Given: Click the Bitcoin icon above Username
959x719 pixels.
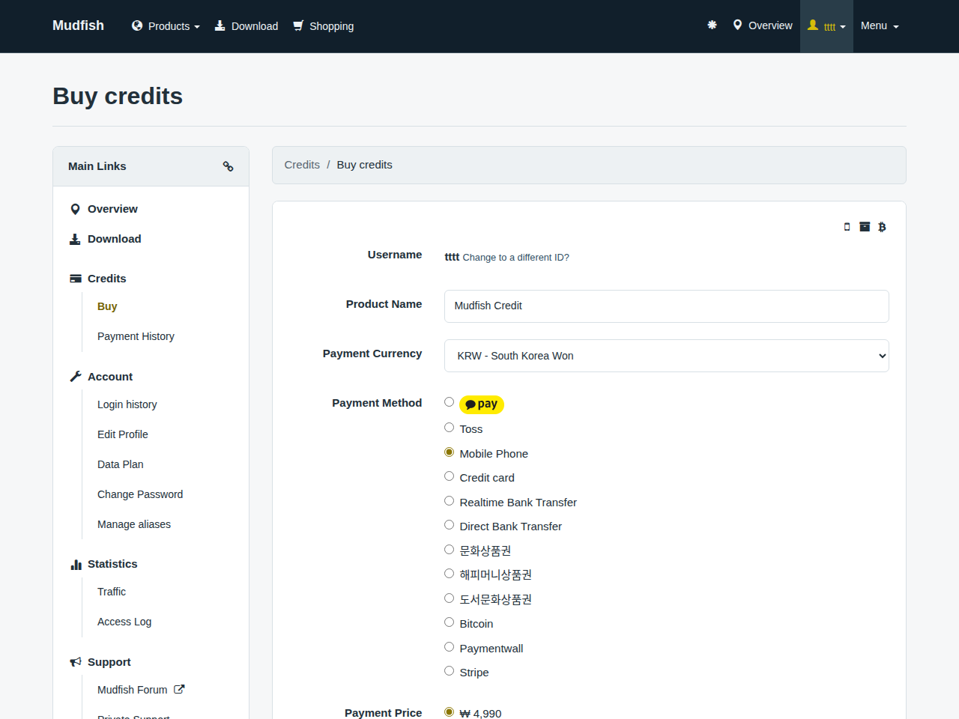Looking at the screenshot, I should (x=882, y=227).
